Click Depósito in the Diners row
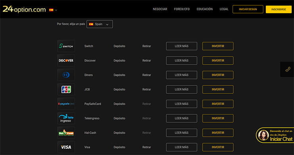Viewport: 294px width, 155px height. 119,75
